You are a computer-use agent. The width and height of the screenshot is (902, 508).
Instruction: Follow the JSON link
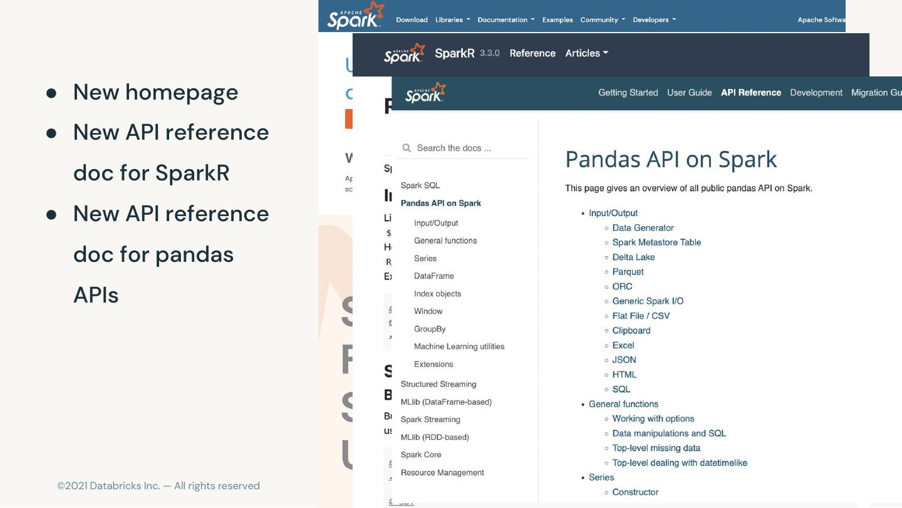pyautogui.click(x=624, y=360)
